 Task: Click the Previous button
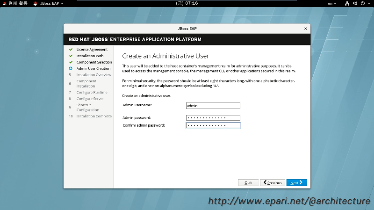click(273, 182)
